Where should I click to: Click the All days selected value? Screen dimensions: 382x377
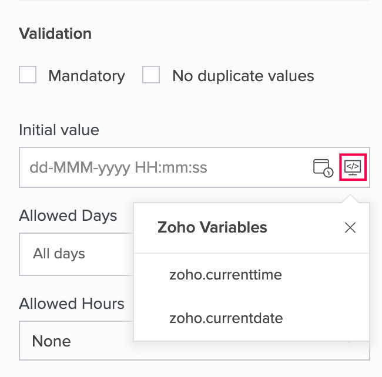tap(59, 254)
